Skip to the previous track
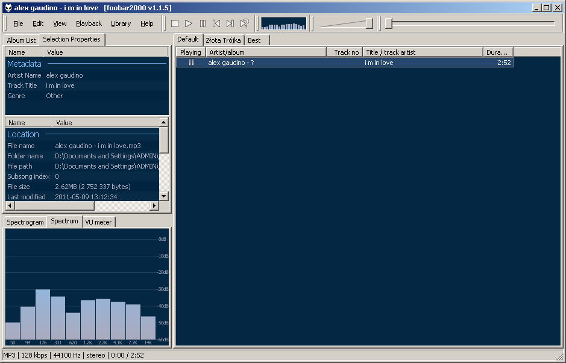This screenshot has height=363, width=566. [216, 23]
